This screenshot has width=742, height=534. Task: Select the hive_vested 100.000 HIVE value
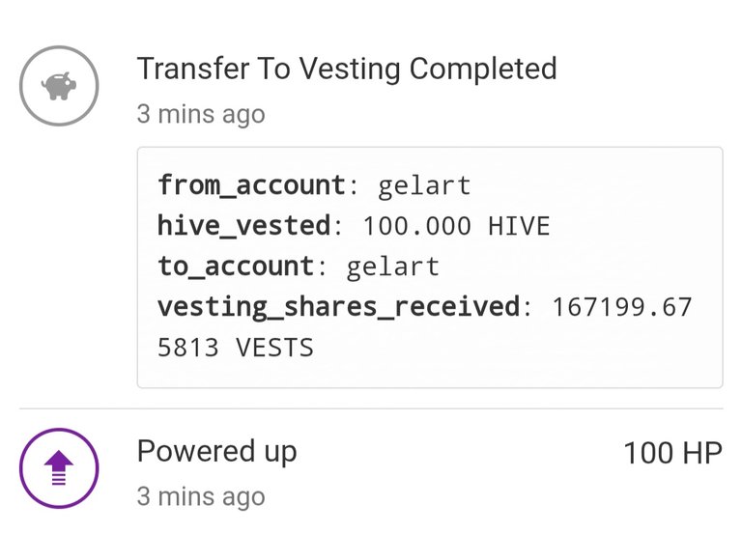point(456,226)
